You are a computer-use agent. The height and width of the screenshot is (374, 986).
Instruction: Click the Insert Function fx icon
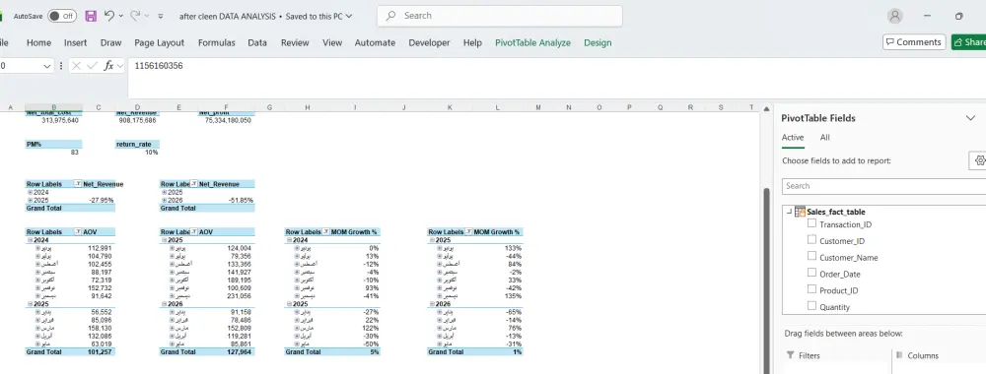pos(108,65)
